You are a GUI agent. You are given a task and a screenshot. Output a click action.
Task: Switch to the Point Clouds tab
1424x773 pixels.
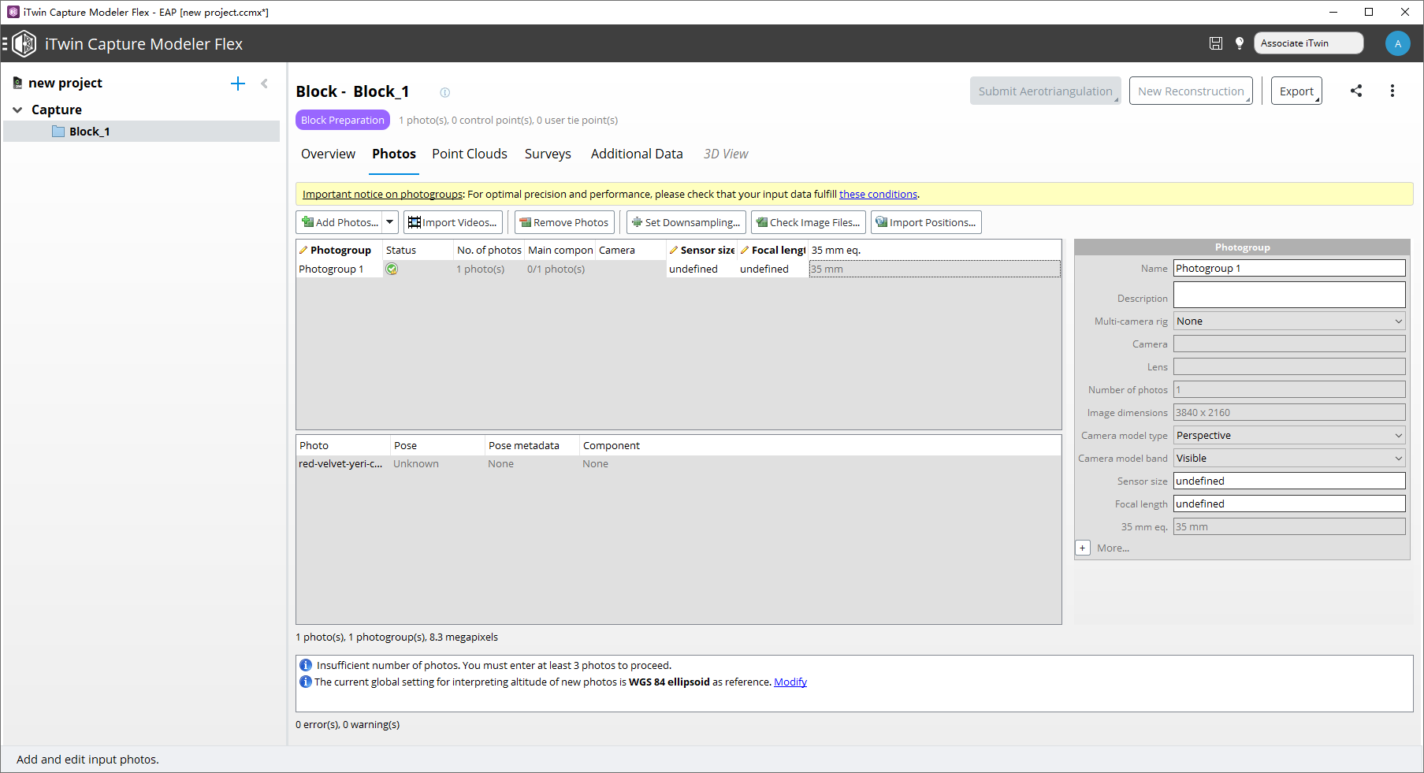(469, 154)
